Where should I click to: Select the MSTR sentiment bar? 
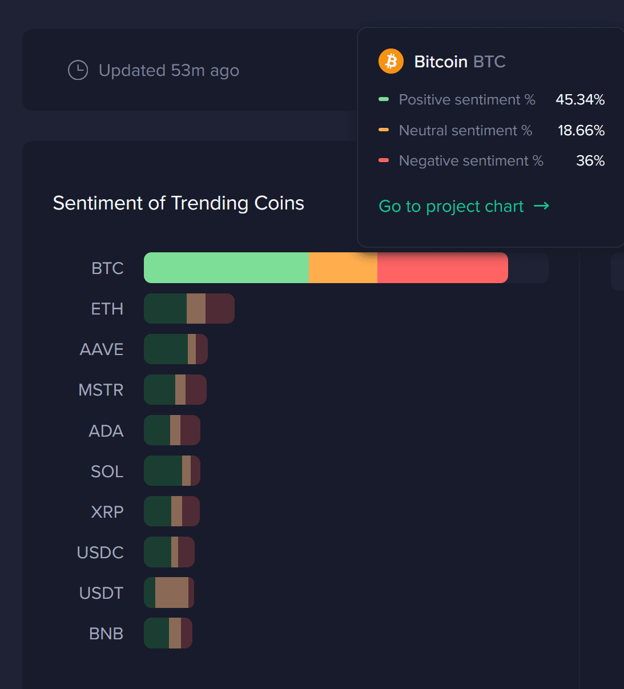point(175,389)
